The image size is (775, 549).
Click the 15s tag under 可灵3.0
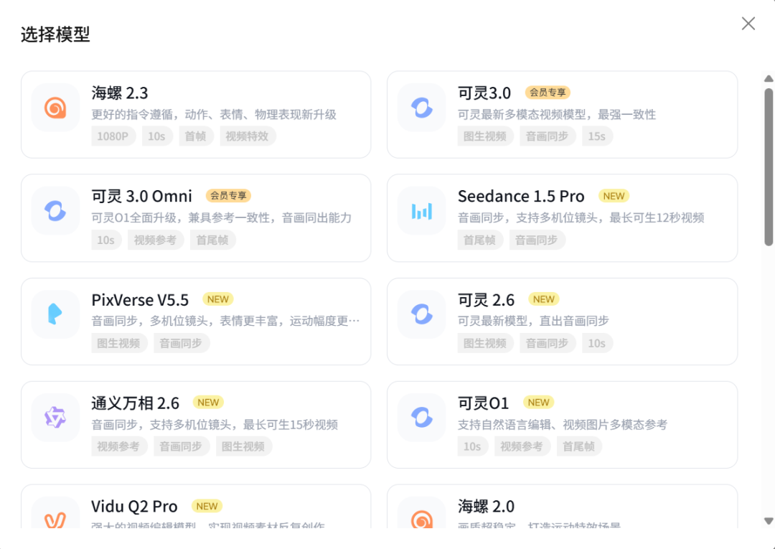(x=597, y=136)
